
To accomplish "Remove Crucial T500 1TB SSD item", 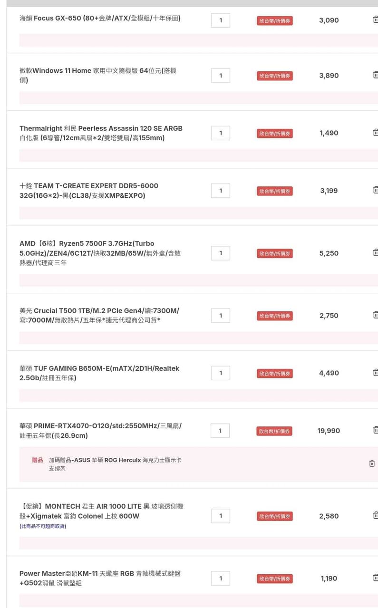I will click(375, 315).
